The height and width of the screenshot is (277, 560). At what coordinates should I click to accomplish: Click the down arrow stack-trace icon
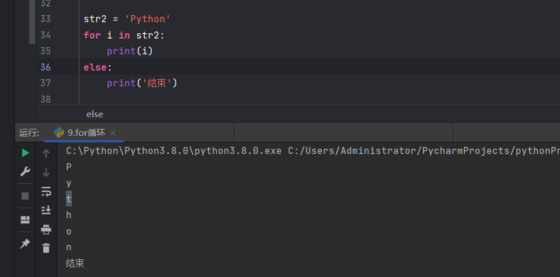click(46, 173)
